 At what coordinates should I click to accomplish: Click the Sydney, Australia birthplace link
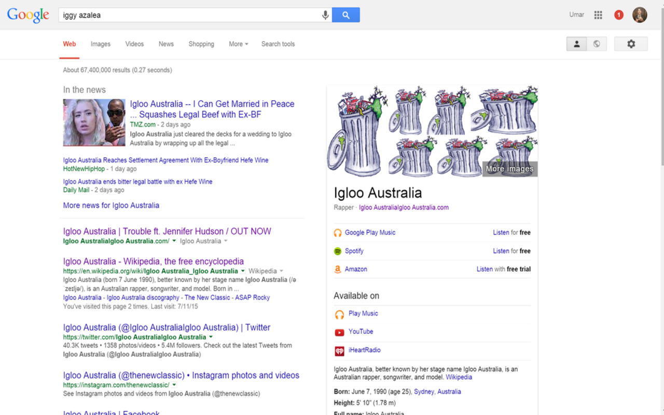point(437,392)
